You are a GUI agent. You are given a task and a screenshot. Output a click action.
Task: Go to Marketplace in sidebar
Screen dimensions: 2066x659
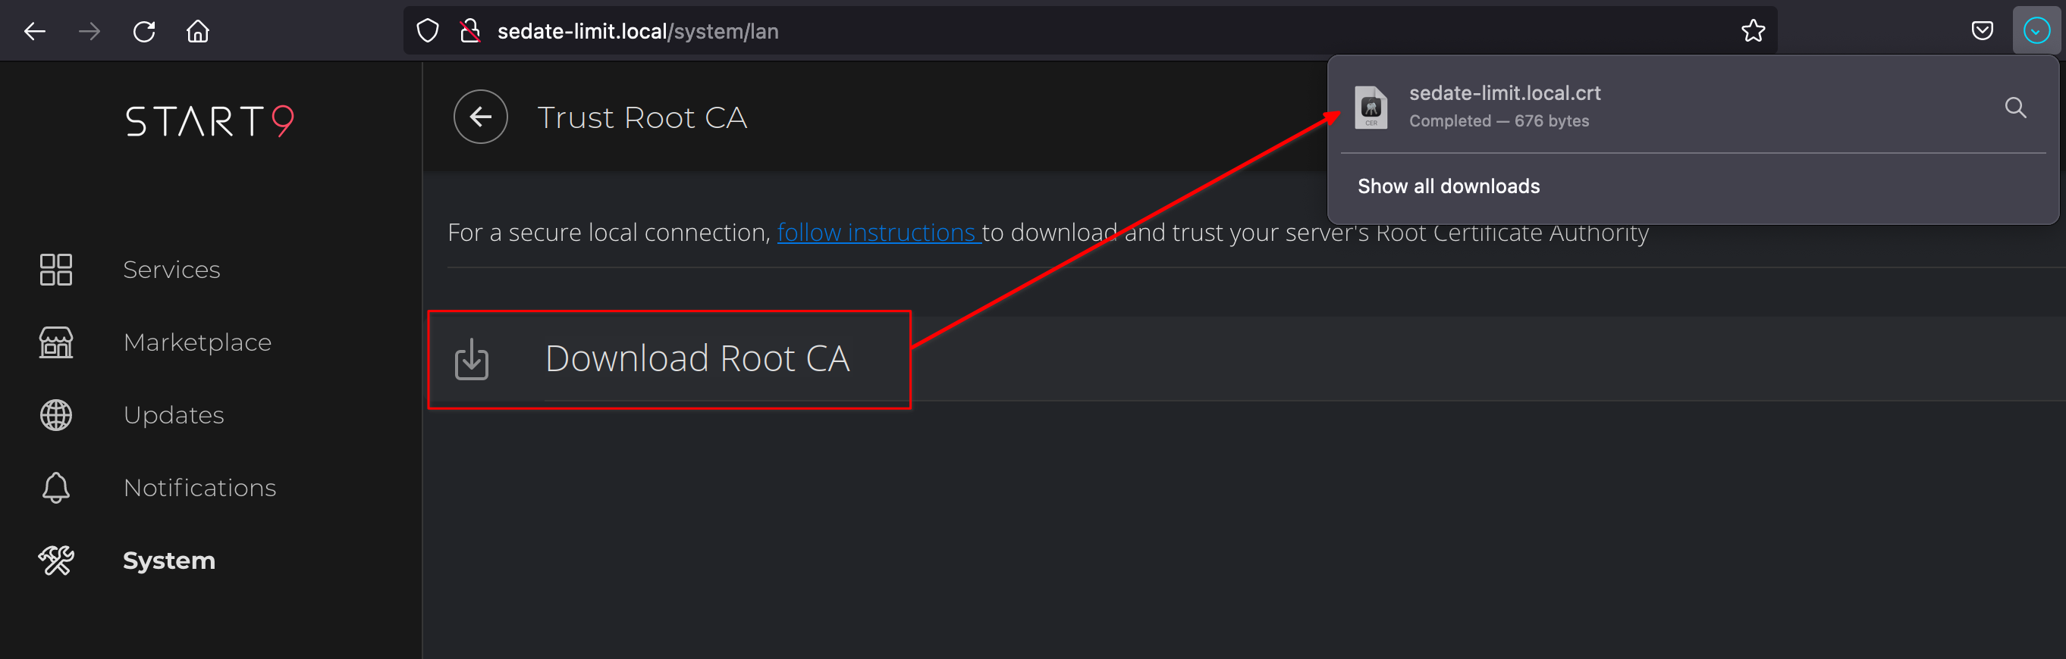196,342
